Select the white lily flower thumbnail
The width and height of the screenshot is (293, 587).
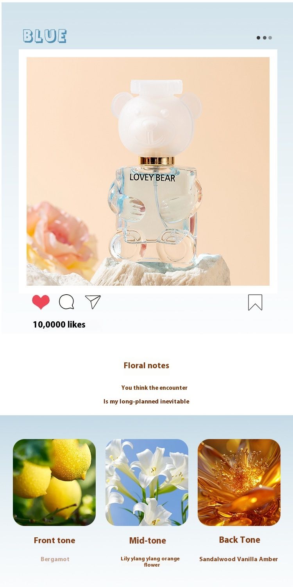147,482
